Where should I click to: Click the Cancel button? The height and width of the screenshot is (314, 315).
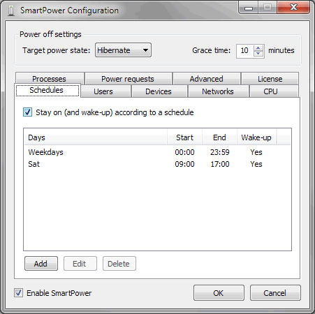click(x=275, y=293)
